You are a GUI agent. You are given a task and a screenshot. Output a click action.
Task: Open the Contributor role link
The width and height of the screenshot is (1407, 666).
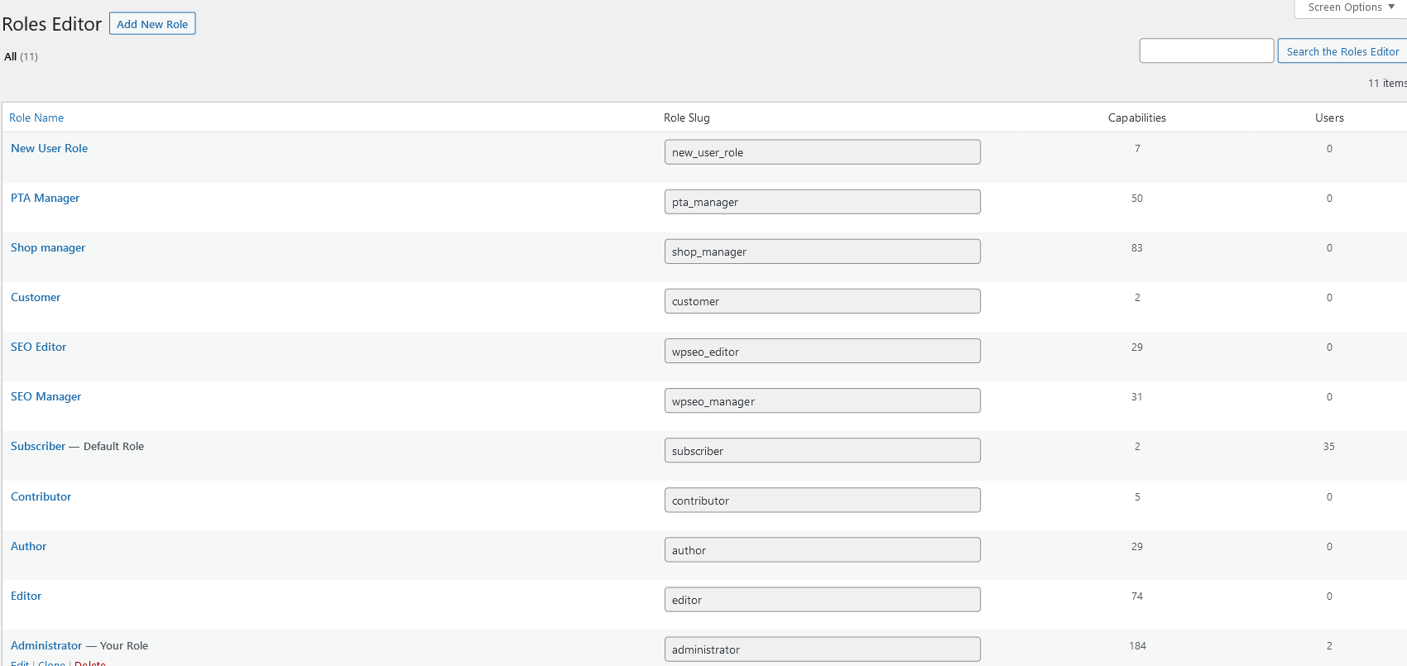pos(41,496)
